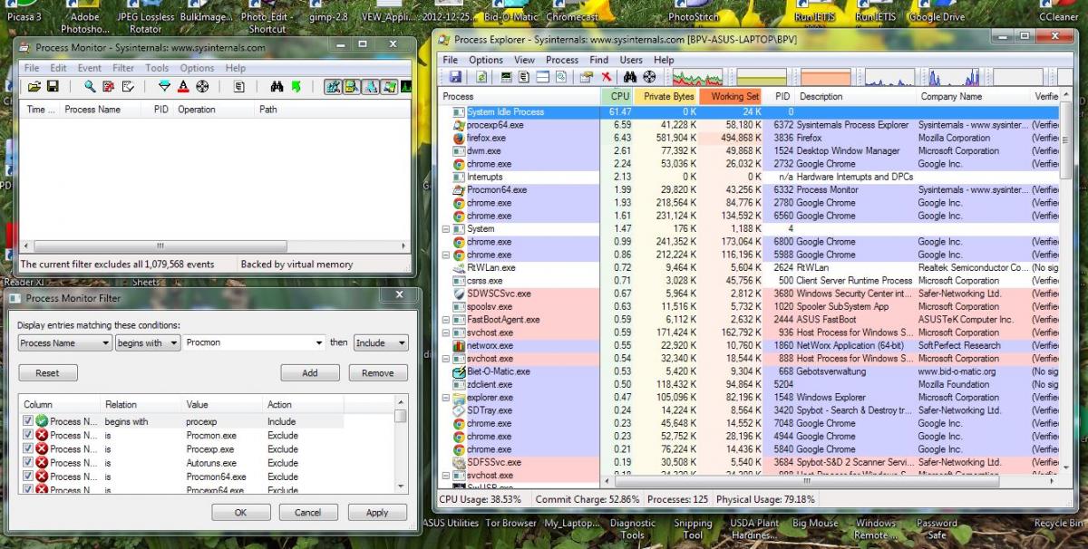The width and height of the screenshot is (1088, 549).
Task: Uncheck the Autoruns.exe Exclude filter checkbox
Action: click(27, 462)
